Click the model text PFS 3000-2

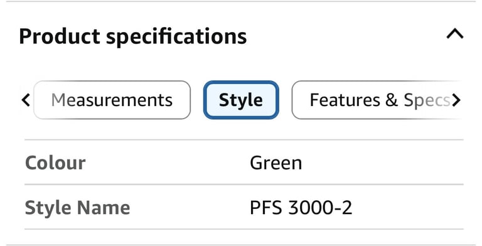tap(301, 208)
